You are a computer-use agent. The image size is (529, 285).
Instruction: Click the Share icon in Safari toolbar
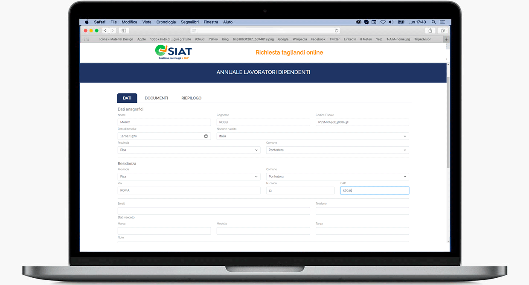click(430, 31)
